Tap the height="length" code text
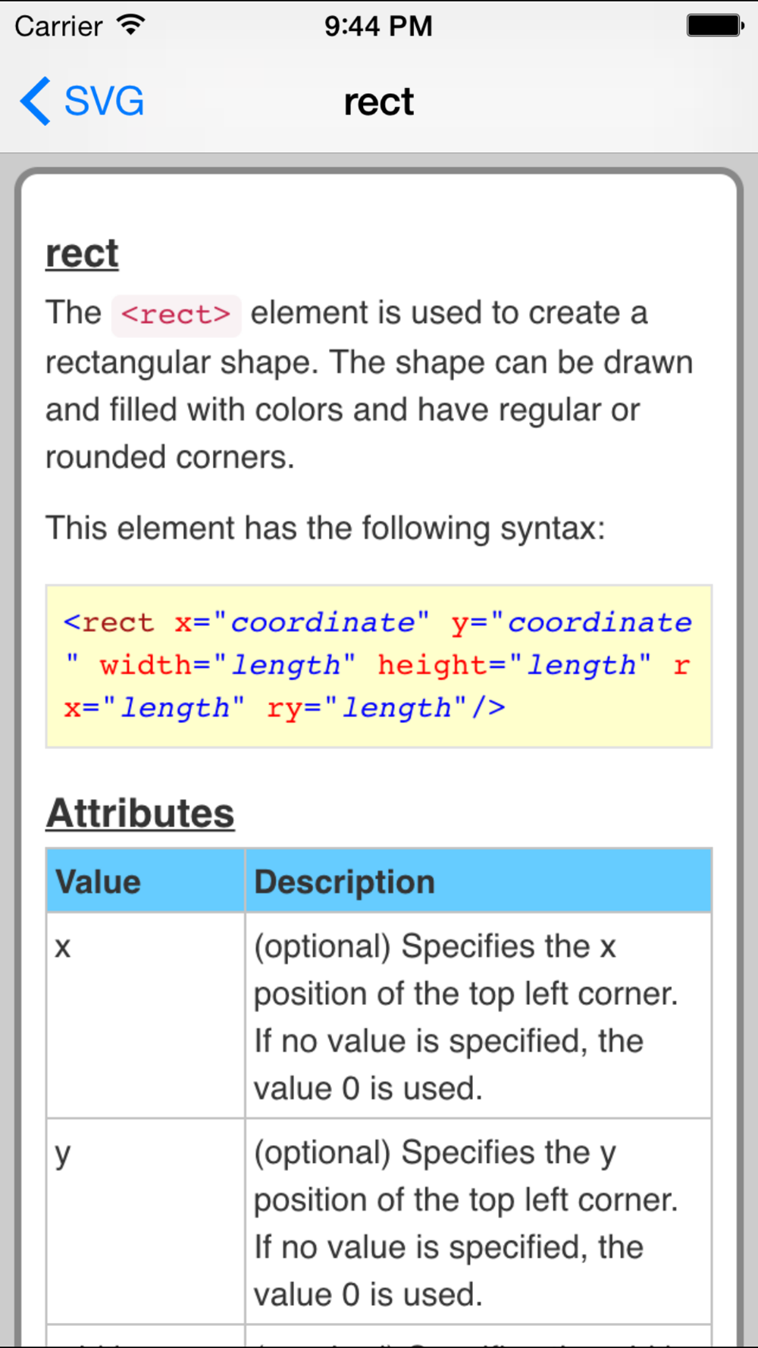This screenshot has width=758, height=1348. (x=514, y=665)
